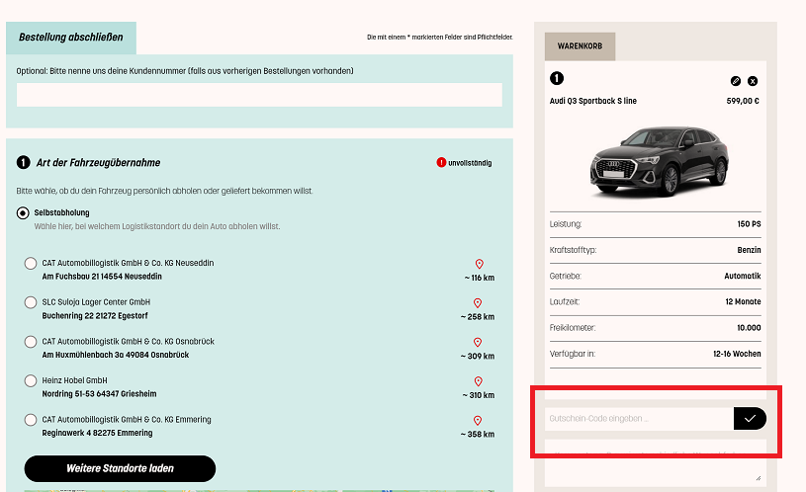Focus the Gutschein-Code input field
Image resolution: width=806 pixels, height=492 pixels.
[639, 418]
